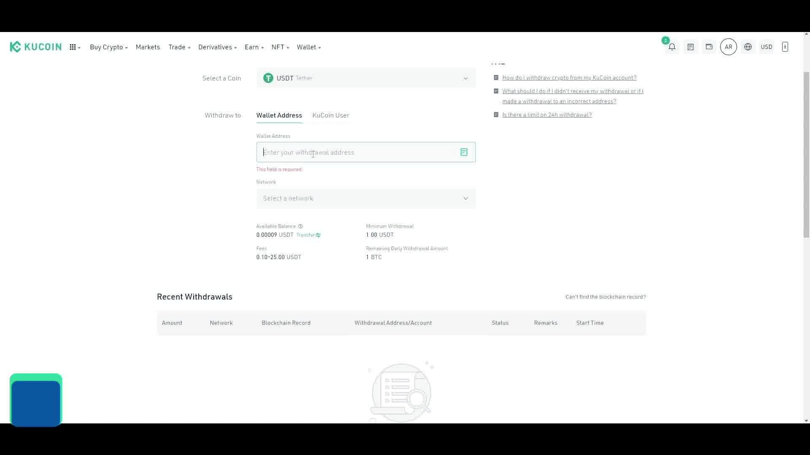Screen dimensions: 810x455
Task: Open the notifications bell icon
Action: click(672, 47)
